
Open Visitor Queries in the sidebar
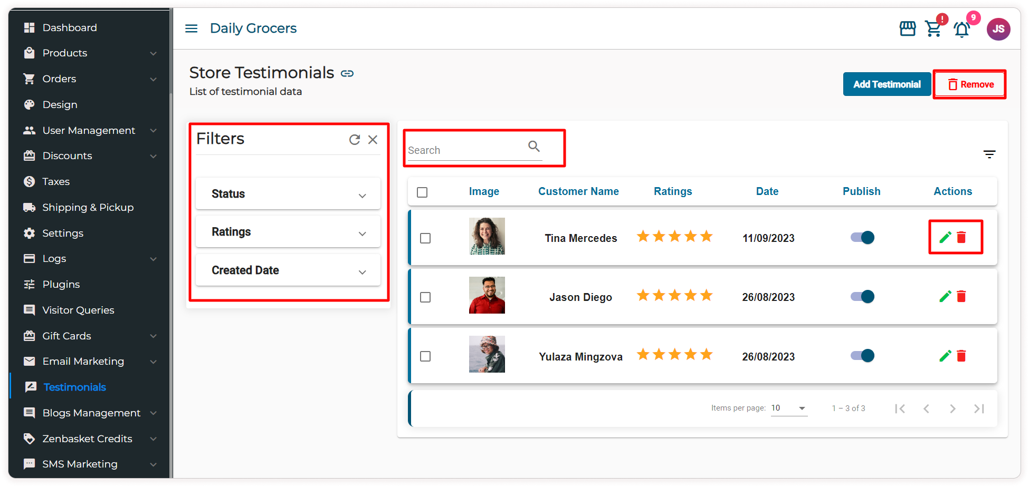78,310
